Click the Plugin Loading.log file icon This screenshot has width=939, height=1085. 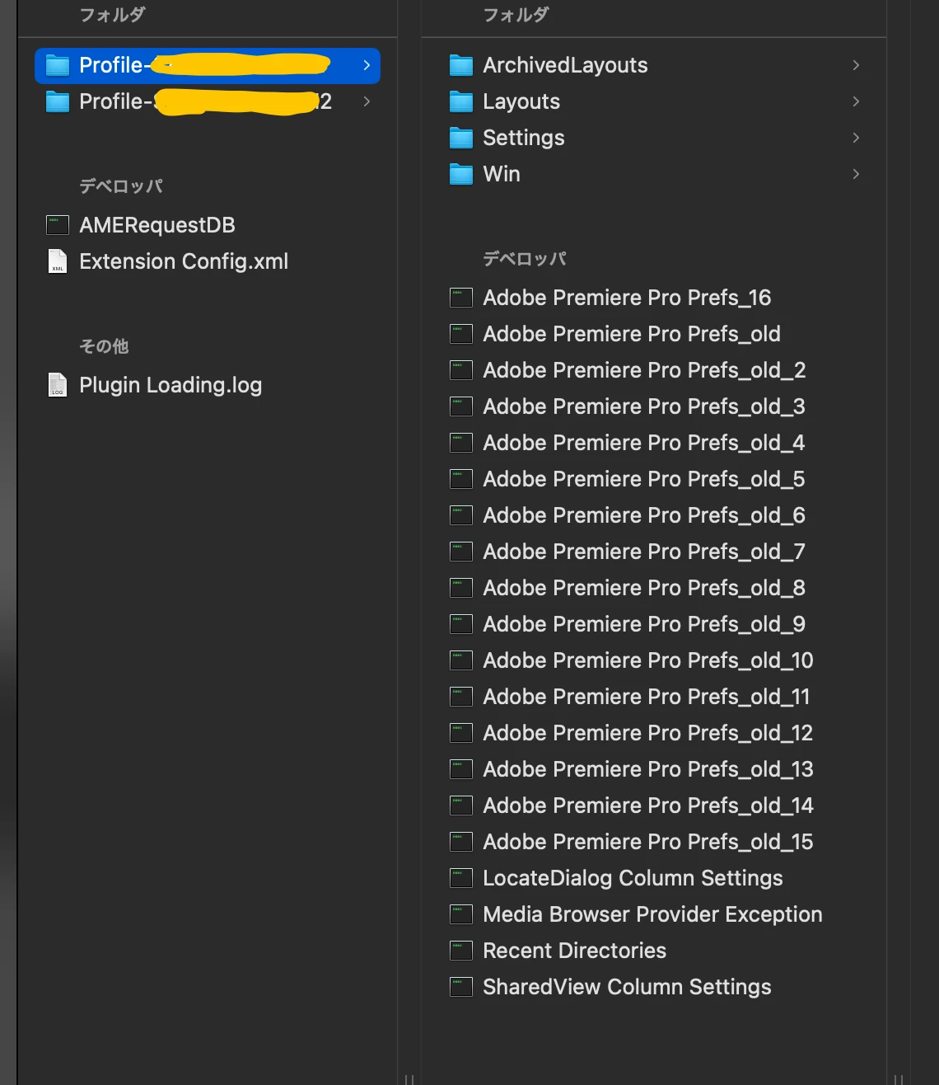58,385
